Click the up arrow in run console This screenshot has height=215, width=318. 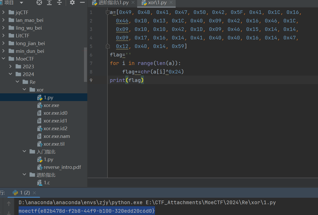[x=9, y=204]
